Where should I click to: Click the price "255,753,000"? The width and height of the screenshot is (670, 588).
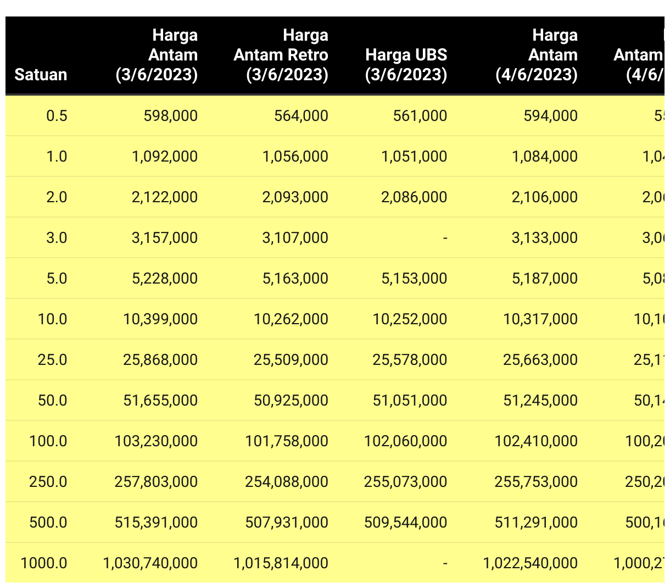coord(537,481)
